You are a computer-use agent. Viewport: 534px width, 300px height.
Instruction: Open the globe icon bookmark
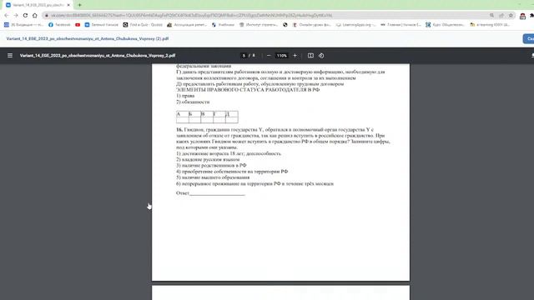[x=285, y=25]
